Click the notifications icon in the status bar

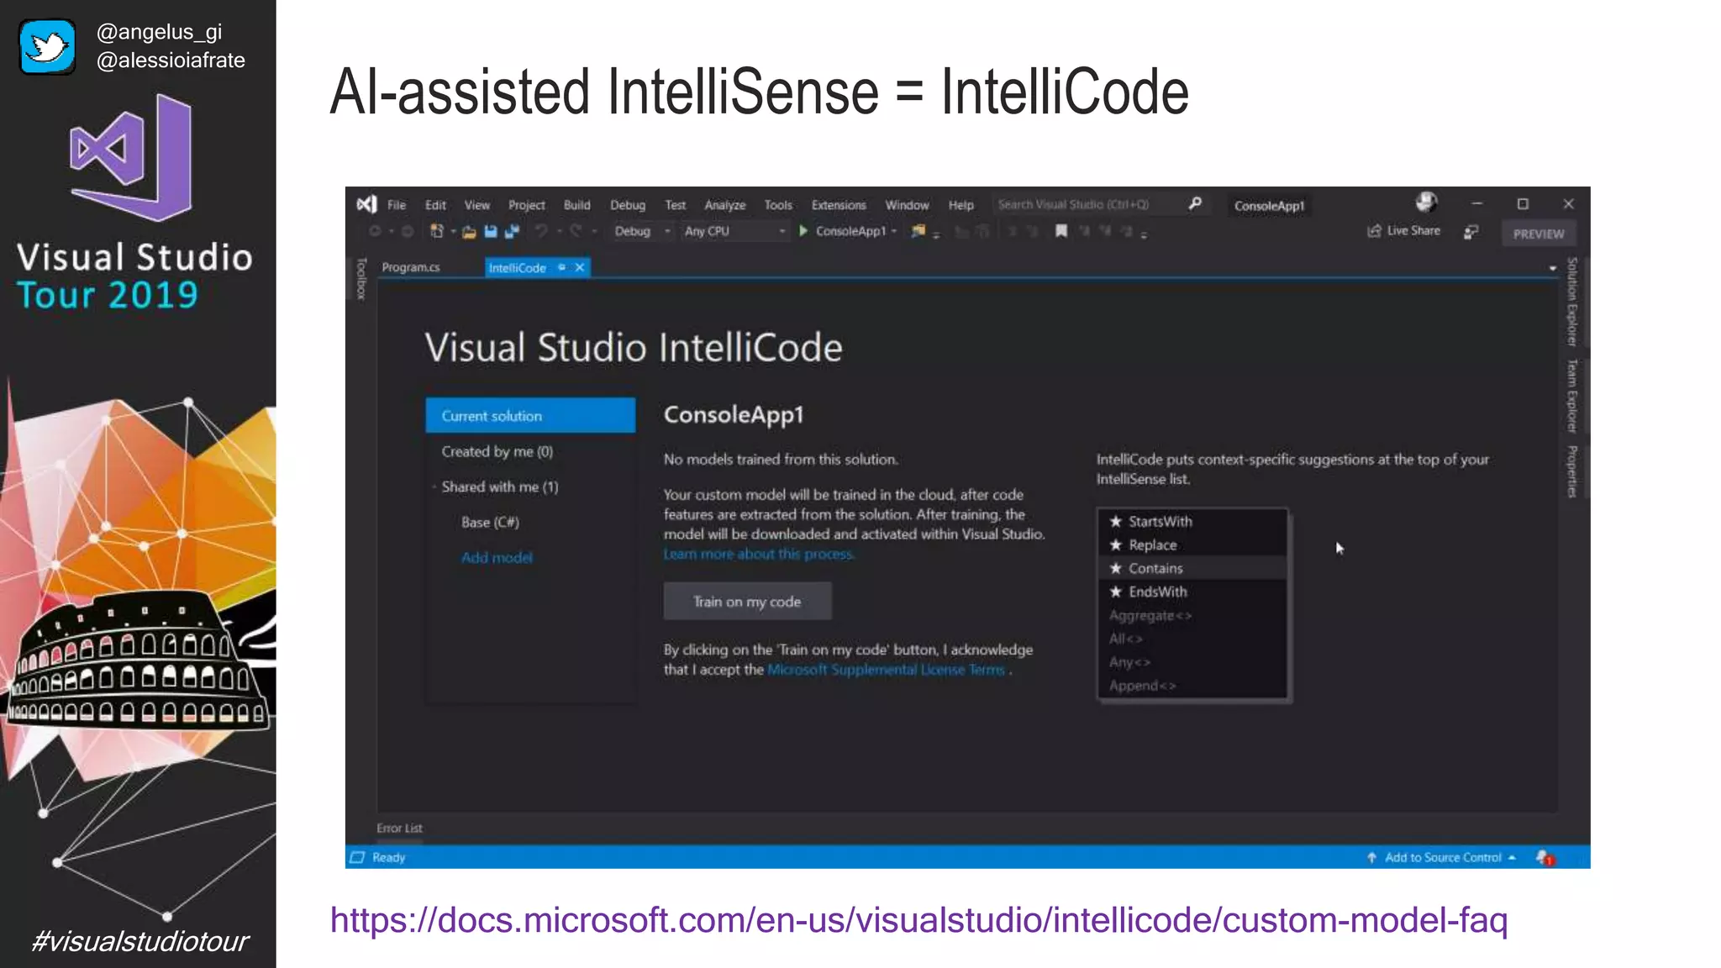[1545, 858]
